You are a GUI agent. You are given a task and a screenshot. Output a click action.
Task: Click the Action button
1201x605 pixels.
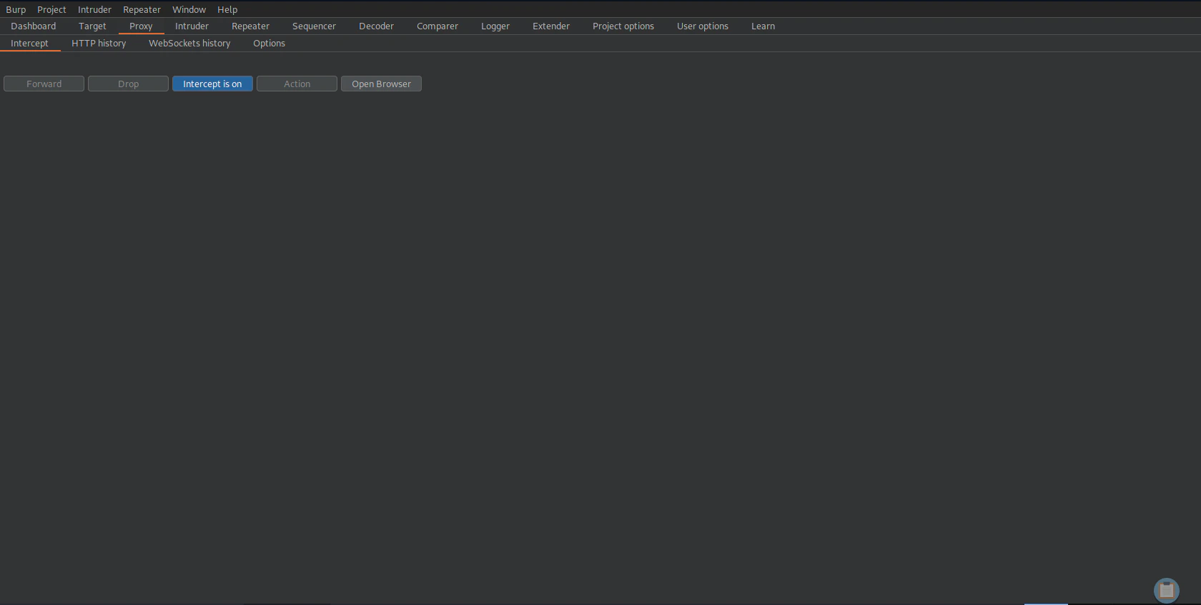(297, 84)
